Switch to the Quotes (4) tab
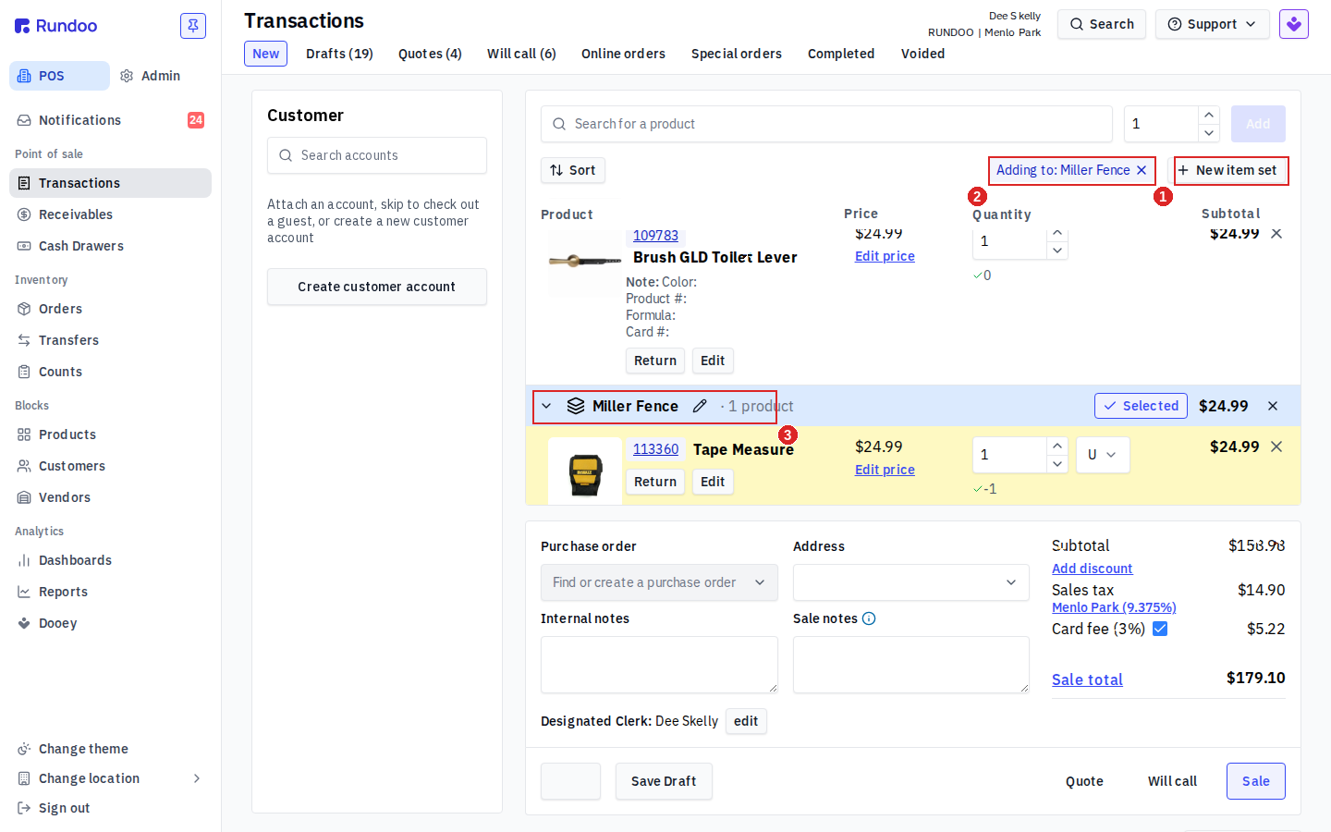Screen dimensions: 1331x832 tap(430, 54)
